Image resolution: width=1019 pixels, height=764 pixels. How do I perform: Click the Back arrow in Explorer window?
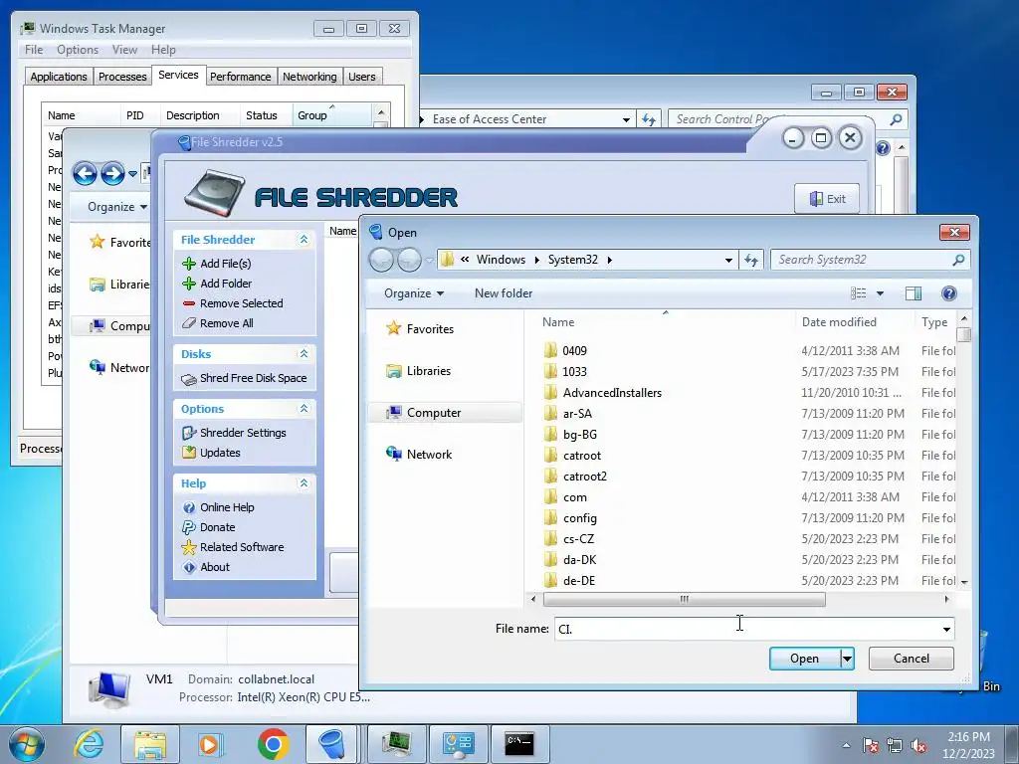(85, 173)
